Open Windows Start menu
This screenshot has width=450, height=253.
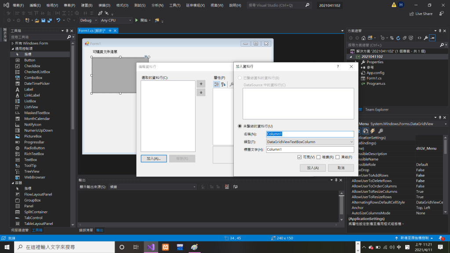click(x=7, y=247)
